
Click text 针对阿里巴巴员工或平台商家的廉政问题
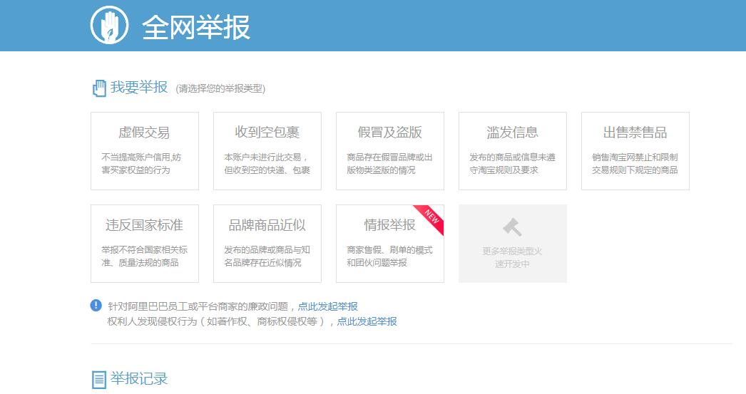click(198, 306)
